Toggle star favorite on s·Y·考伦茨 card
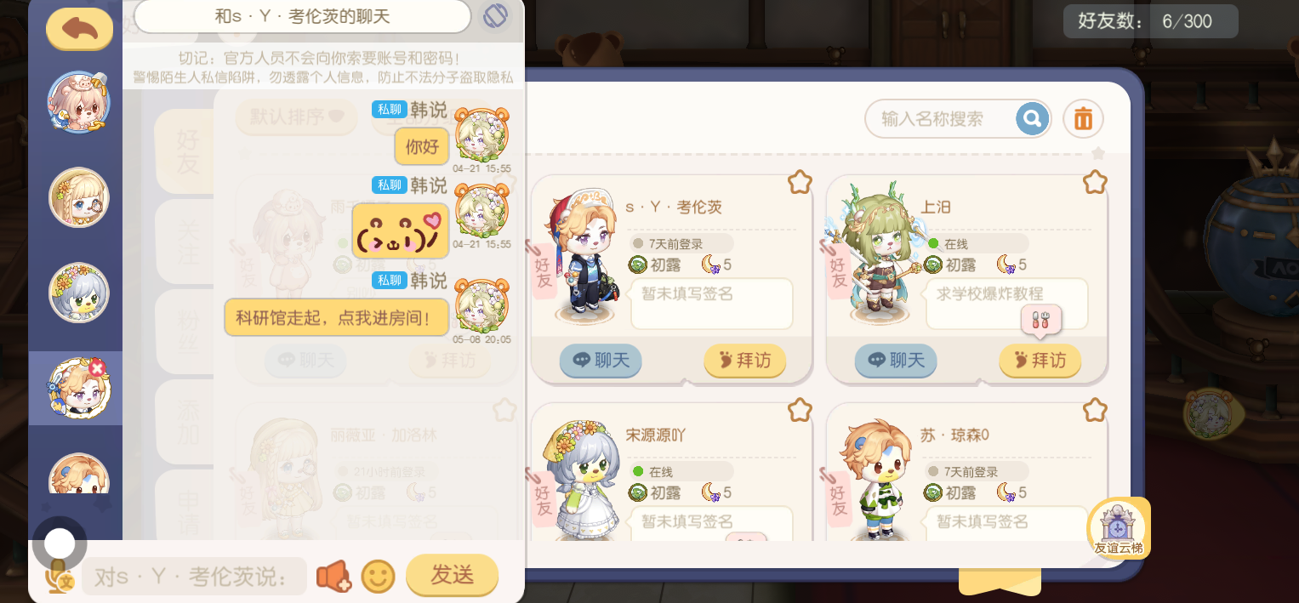 point(800,182)
